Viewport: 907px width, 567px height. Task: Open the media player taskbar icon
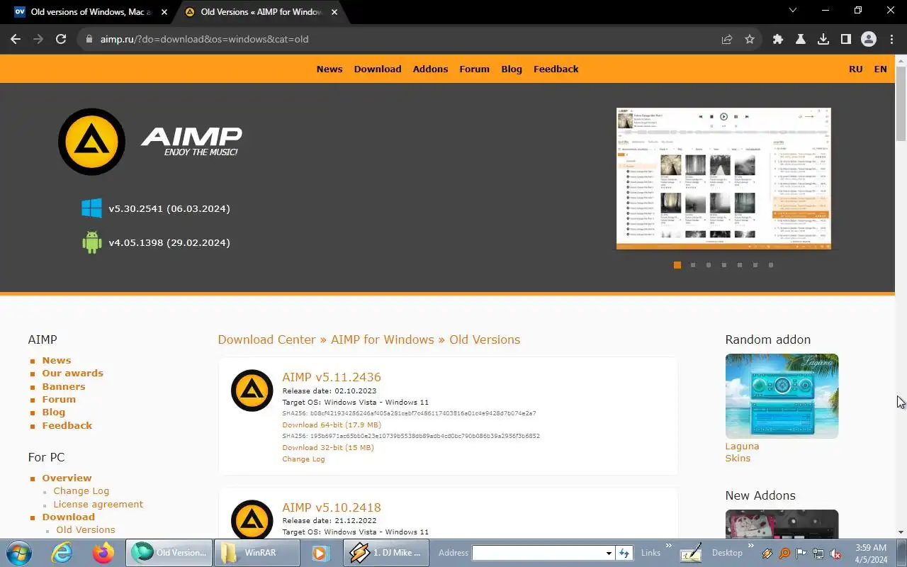pyautogui.click(x=320, y=553)
